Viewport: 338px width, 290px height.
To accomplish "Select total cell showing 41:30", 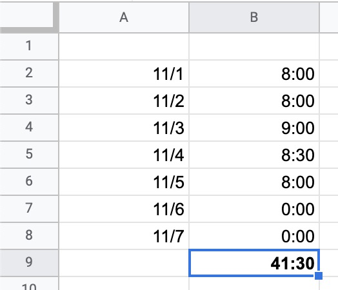I will pyautogui.click(x=254, y=263).
